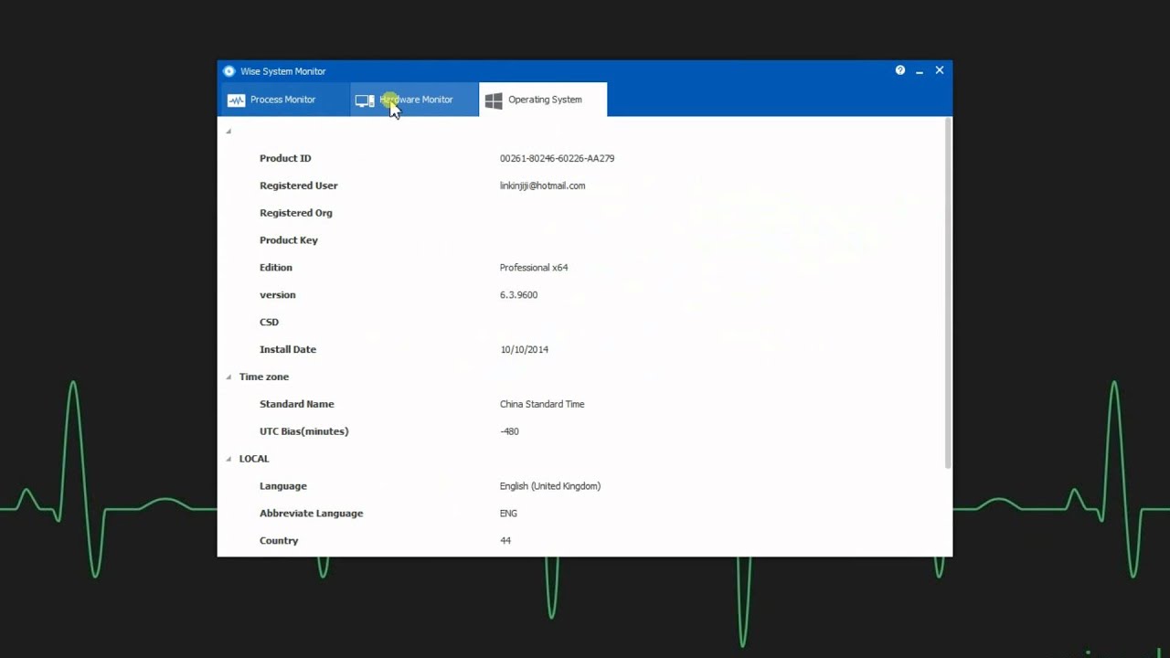The height and width of the screenshot is (658, 1170).
Task: Select the version row label
Action: 278,295
